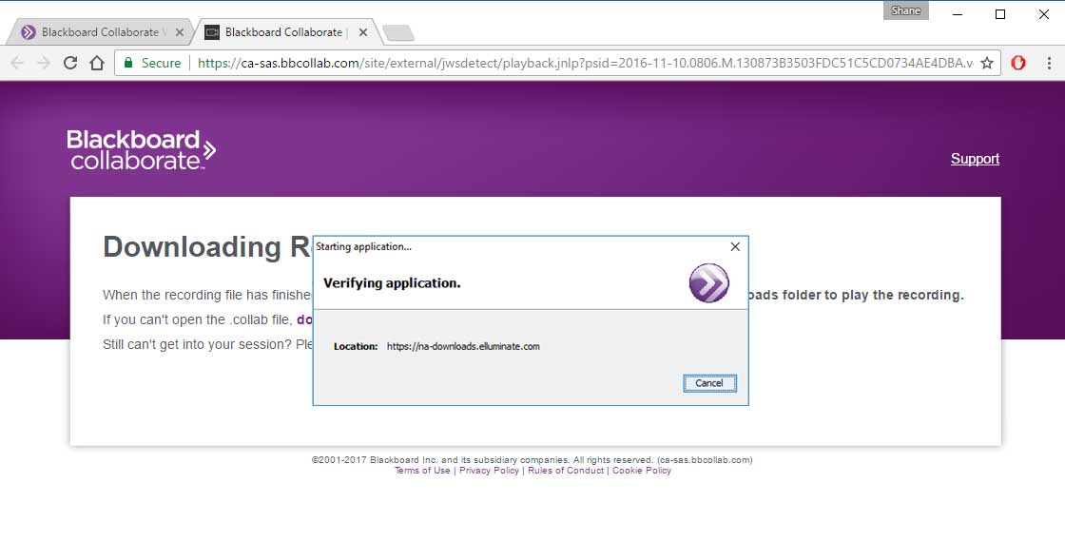Open the browser home page icon

coord(97,63)
